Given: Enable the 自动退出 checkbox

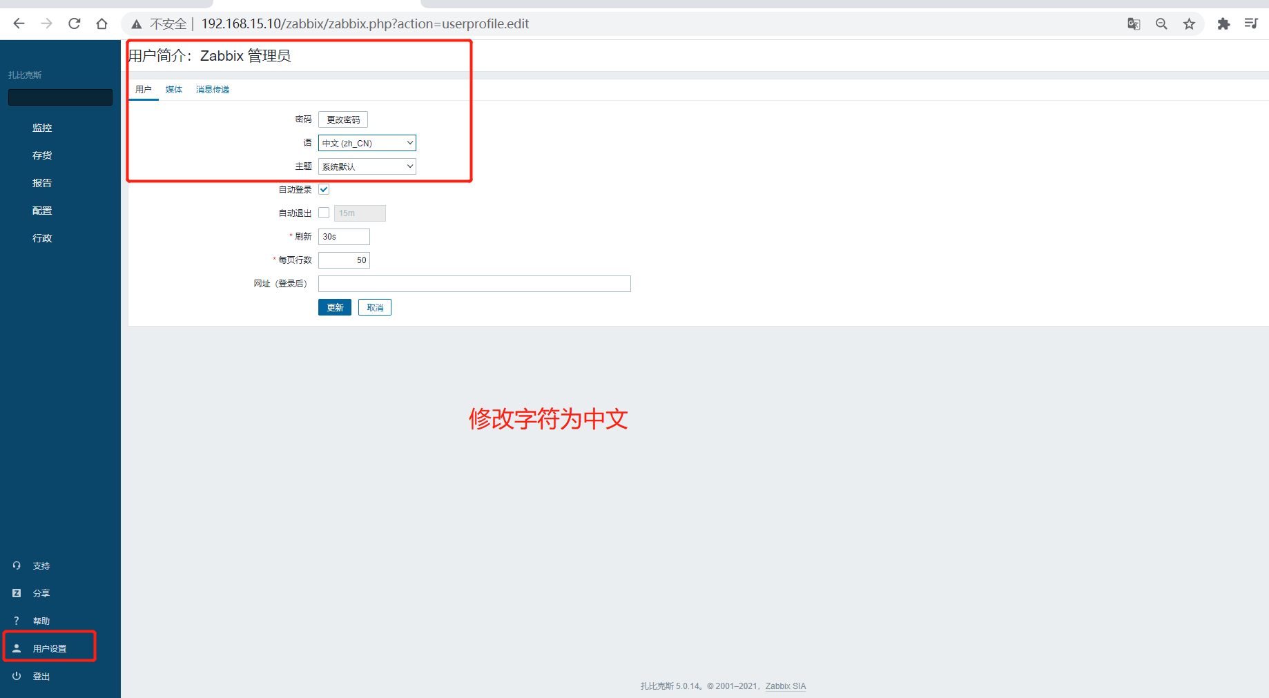Looking at the screenshot, I should point(324,213).
